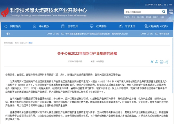174x124 pixels.
Task: Click the source text 来源：本站原创
Action: (x=97, y=61)
